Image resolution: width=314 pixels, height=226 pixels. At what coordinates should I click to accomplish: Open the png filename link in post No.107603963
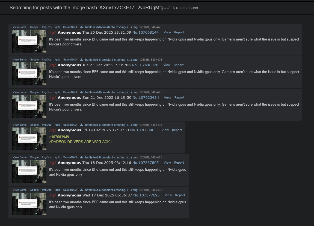coord(111,125)
